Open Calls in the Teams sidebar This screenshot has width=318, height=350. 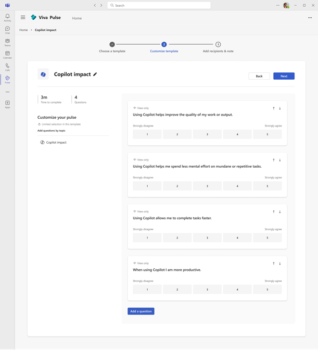click(7, 67)
